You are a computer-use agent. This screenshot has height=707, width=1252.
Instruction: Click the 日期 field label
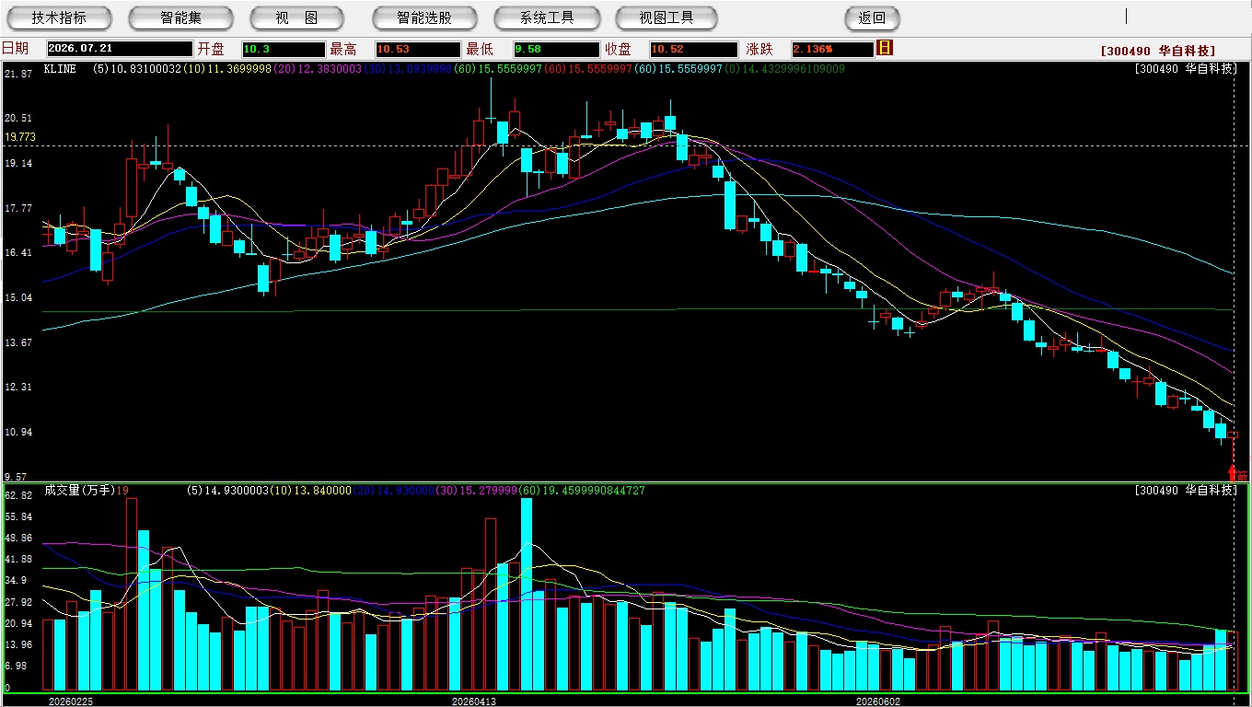point(15,49)
